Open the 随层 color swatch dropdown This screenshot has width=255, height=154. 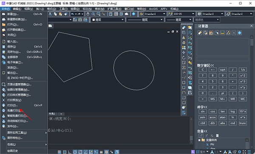108,20
